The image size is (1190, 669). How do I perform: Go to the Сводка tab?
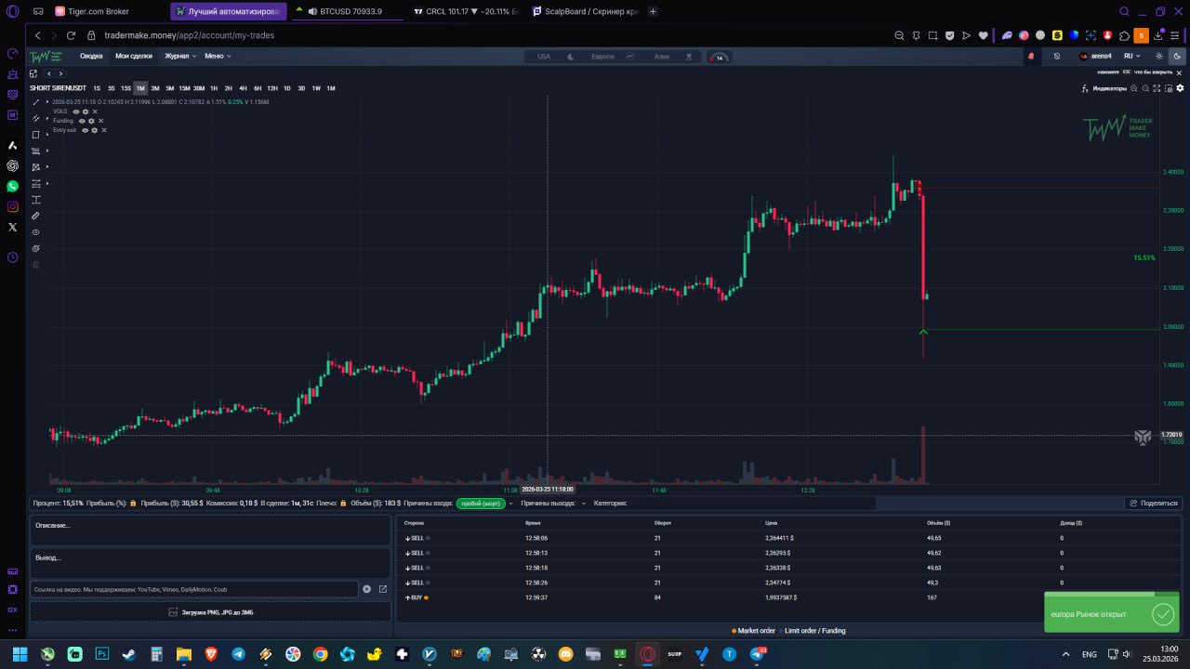91,57
